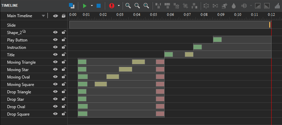Select the Instruction row label
The width and height of the screenshot is (282, 125).
(16, 48)
